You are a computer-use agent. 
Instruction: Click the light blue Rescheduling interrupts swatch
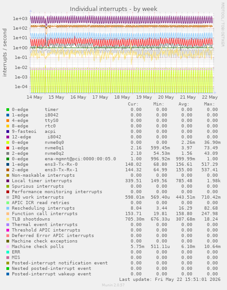click(8, 208)
